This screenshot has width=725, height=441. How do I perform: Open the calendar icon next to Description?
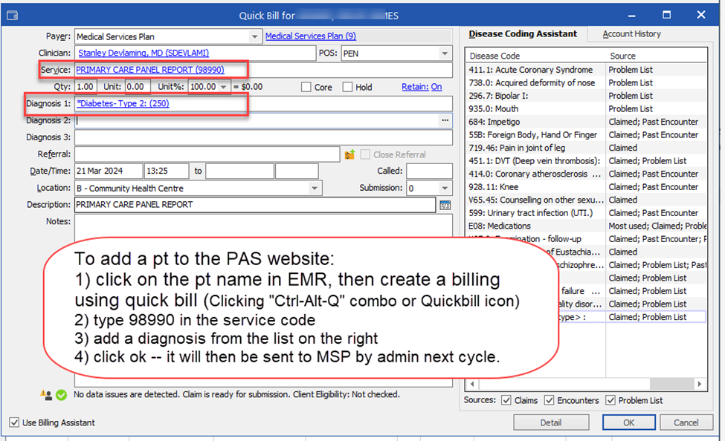pos(445,206)
